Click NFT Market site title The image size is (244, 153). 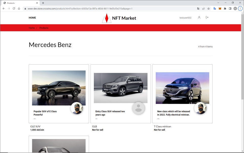tap(124, 18)
